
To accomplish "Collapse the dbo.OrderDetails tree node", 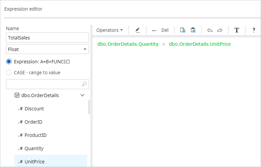I will tap(82, 95).
